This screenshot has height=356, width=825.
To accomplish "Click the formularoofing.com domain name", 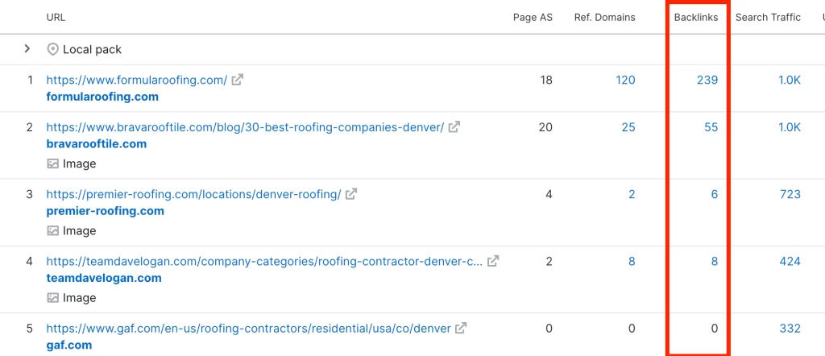I will (102, 97).
